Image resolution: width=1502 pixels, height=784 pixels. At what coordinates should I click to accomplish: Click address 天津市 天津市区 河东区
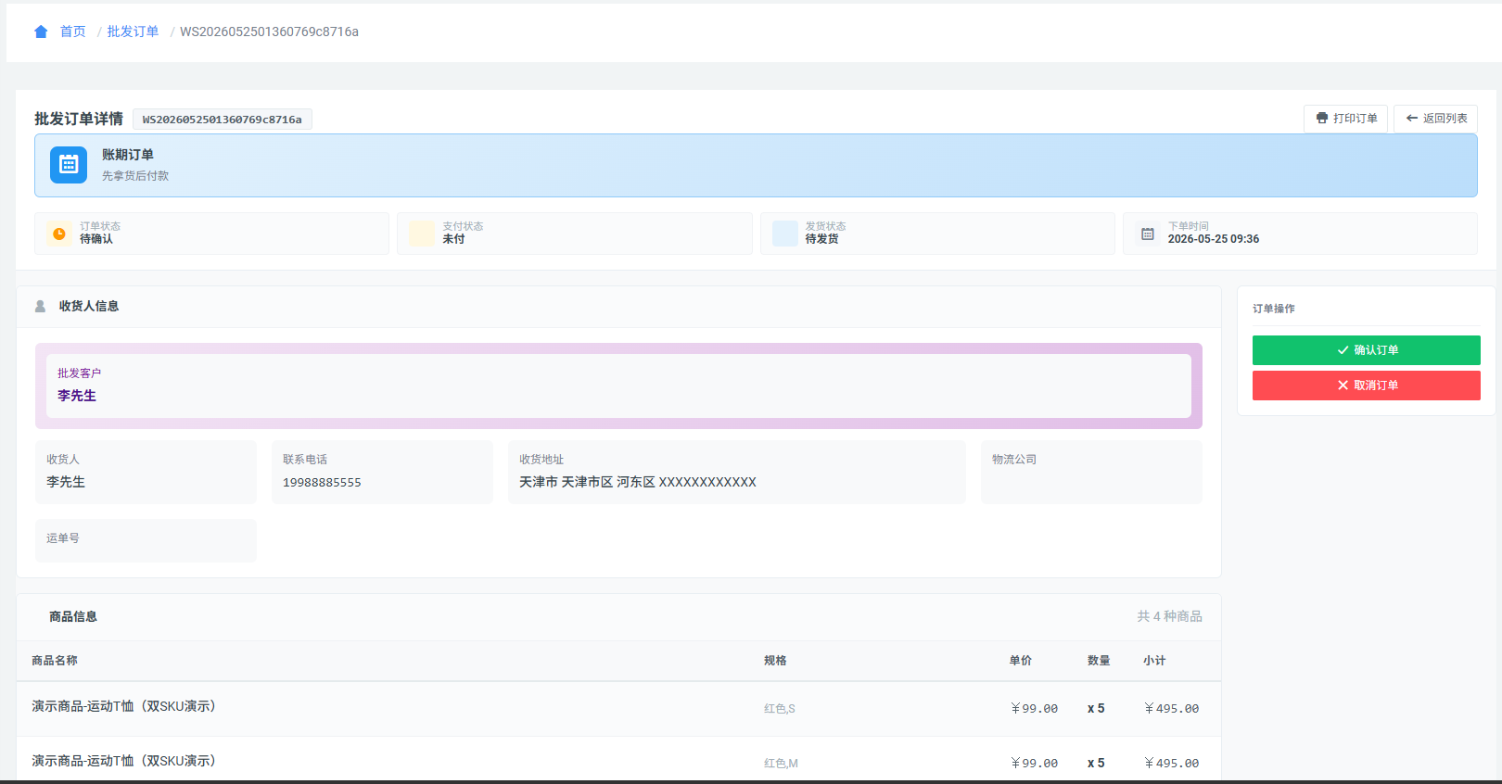click(x=638, y=482)
